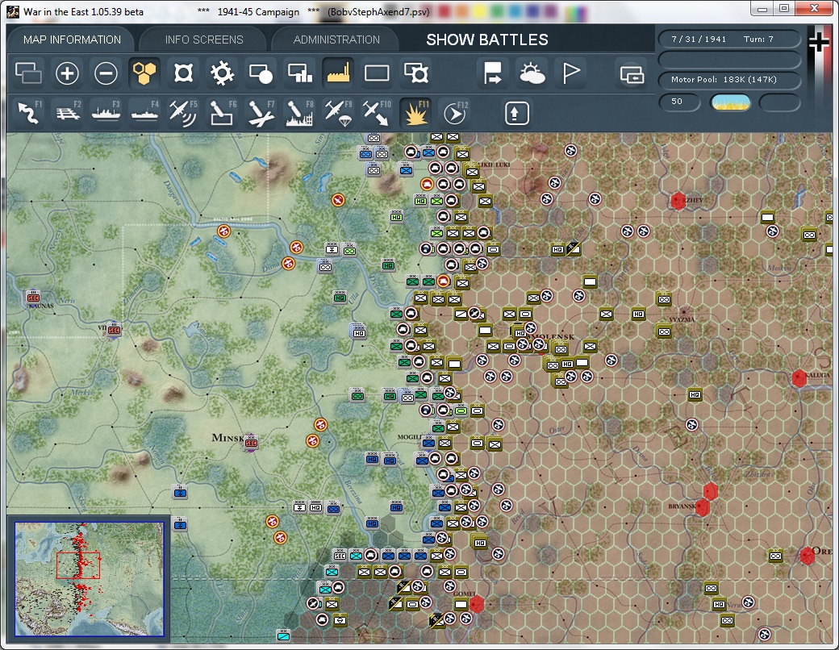The height and width of the screenshot is (650, 839).
Task: Select Bomb Airfield mode (F7)
Action: tap(261, 113)
